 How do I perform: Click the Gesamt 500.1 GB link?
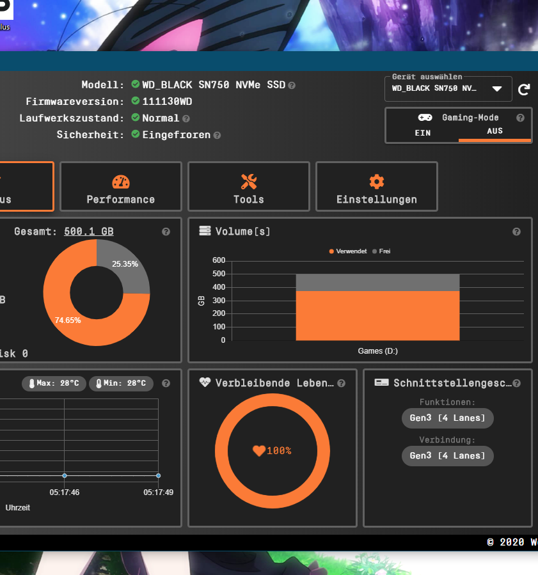(x=89, y=232)
